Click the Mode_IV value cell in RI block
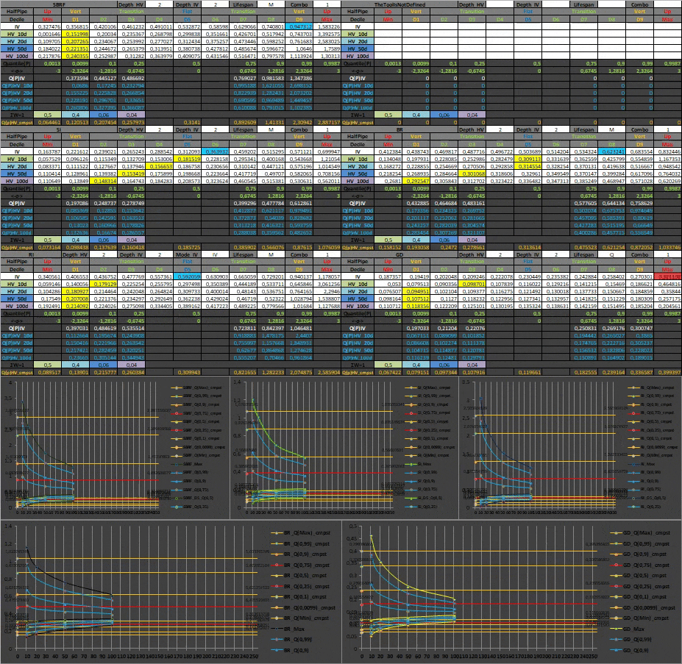 (216, 255)
